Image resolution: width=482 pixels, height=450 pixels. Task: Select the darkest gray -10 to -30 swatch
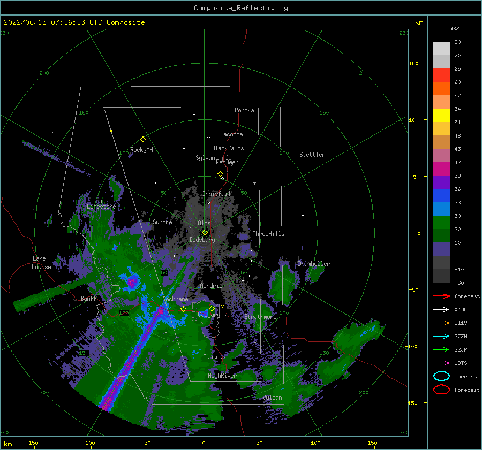click(441, 276)
